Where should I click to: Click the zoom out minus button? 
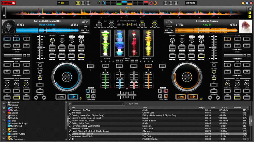click(132, 61)
